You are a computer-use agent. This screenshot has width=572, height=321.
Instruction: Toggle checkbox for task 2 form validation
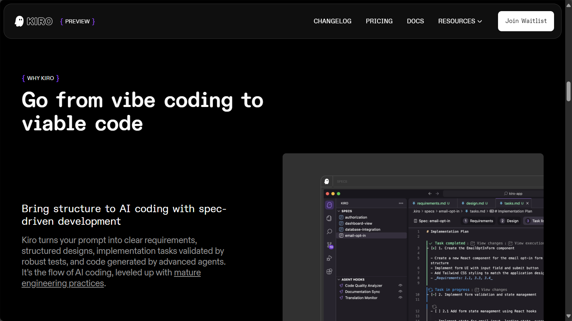coord(434,294)
